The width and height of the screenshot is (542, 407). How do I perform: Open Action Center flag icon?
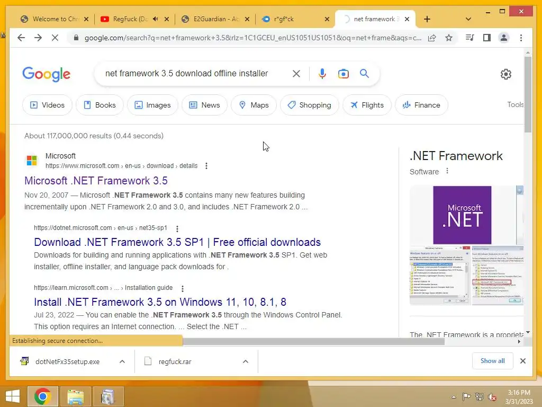point(467,397)
